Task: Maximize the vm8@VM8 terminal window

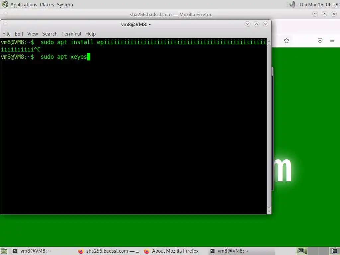Action: click(257, 24)
